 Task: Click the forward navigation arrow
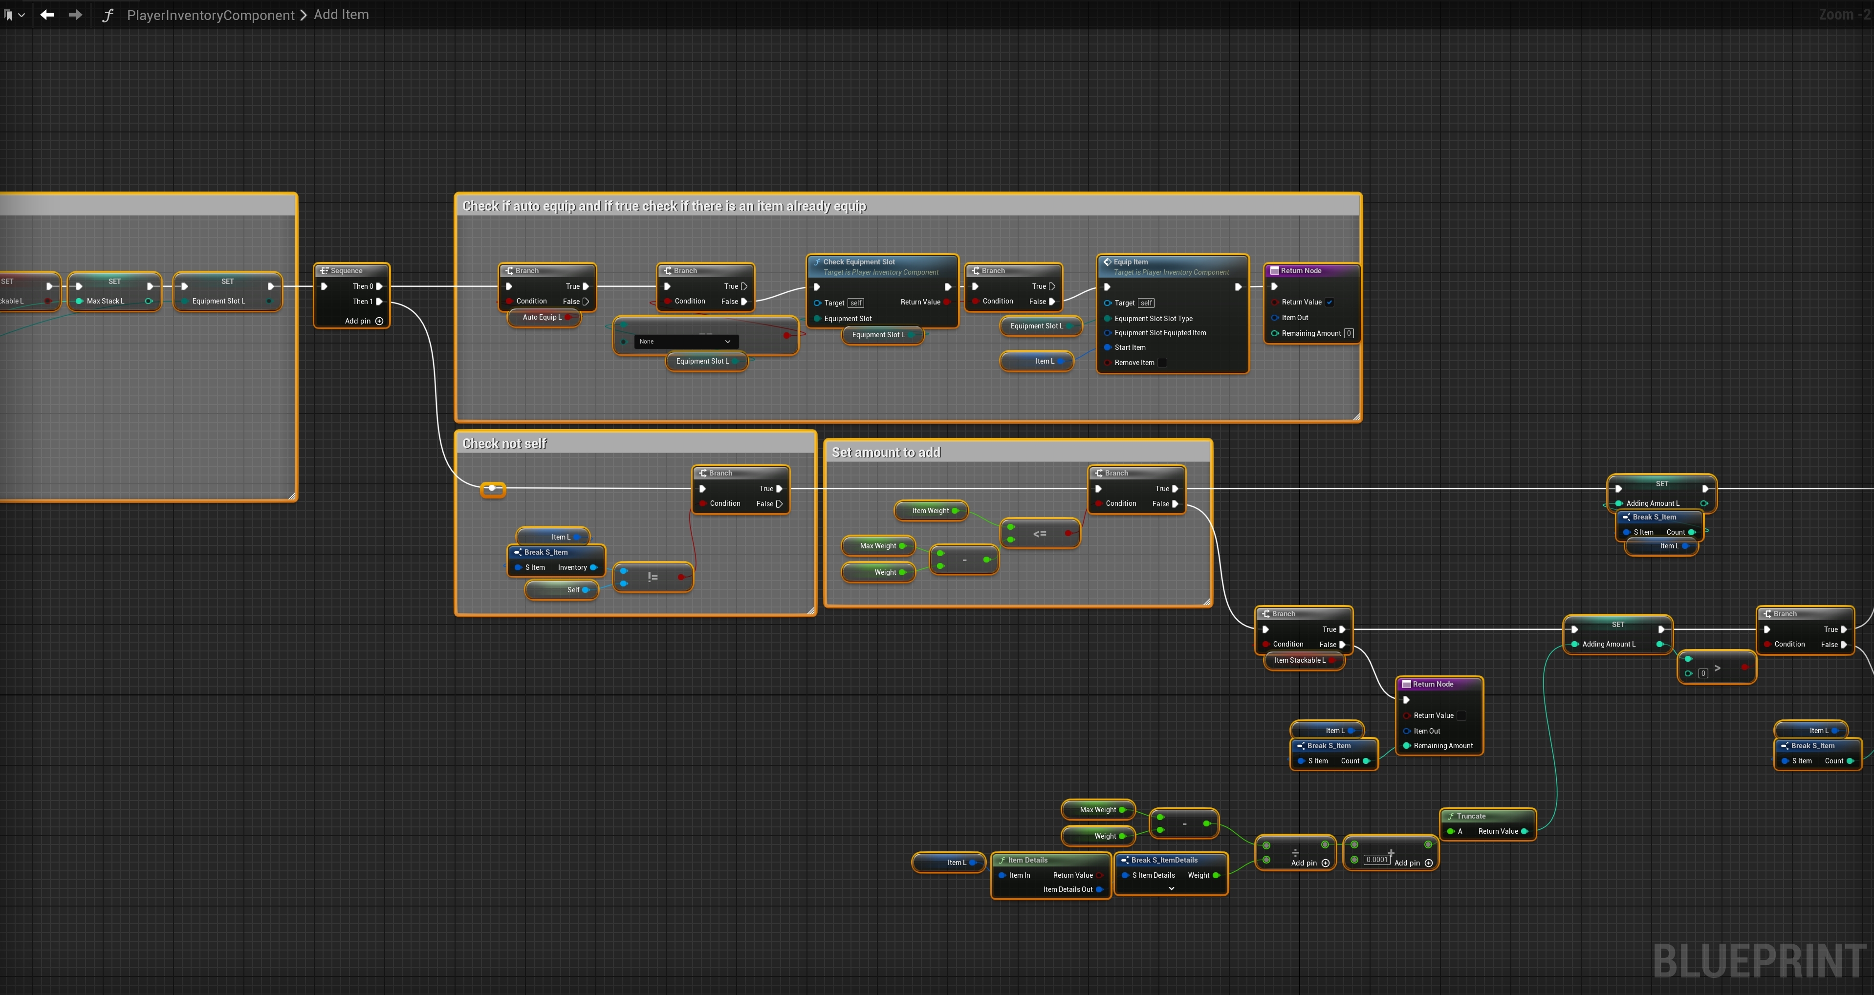75,15
